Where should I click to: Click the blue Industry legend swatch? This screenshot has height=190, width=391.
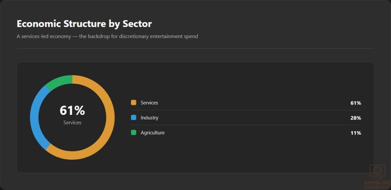point(133,118)
